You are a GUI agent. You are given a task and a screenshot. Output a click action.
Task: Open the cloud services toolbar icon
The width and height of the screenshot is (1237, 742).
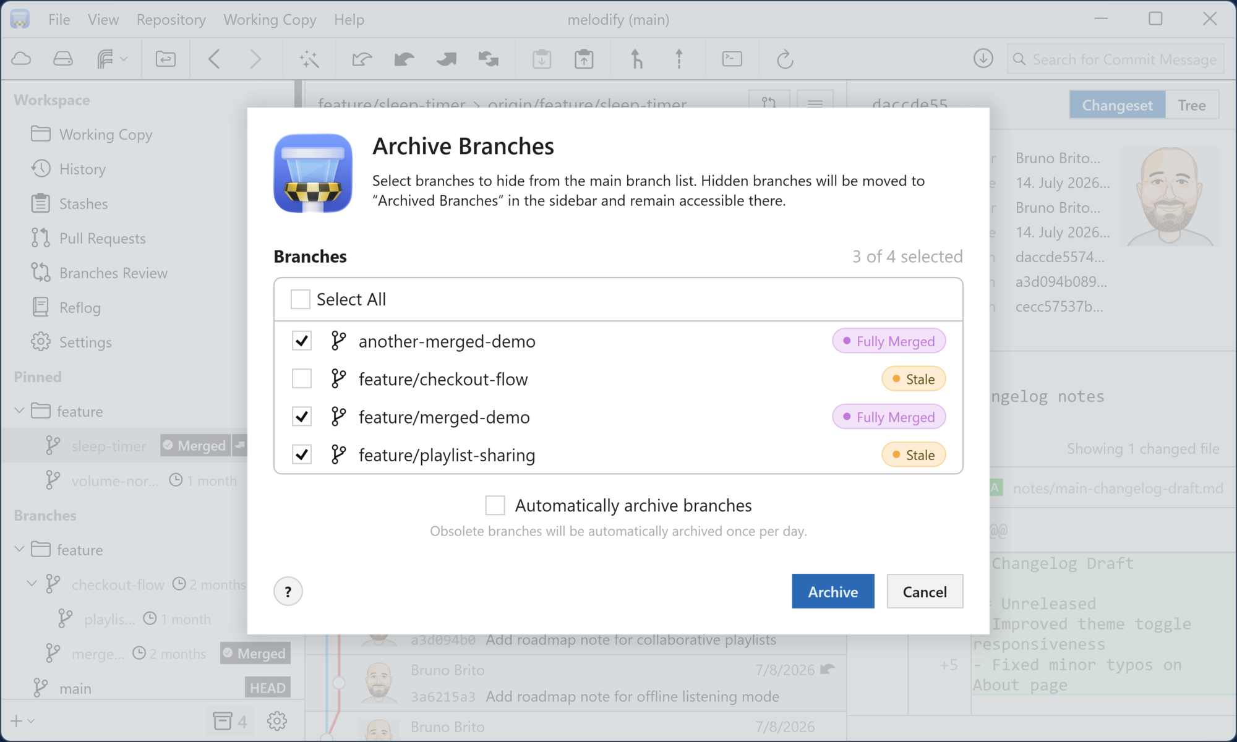pyautogui.click(x=22, y=59)
